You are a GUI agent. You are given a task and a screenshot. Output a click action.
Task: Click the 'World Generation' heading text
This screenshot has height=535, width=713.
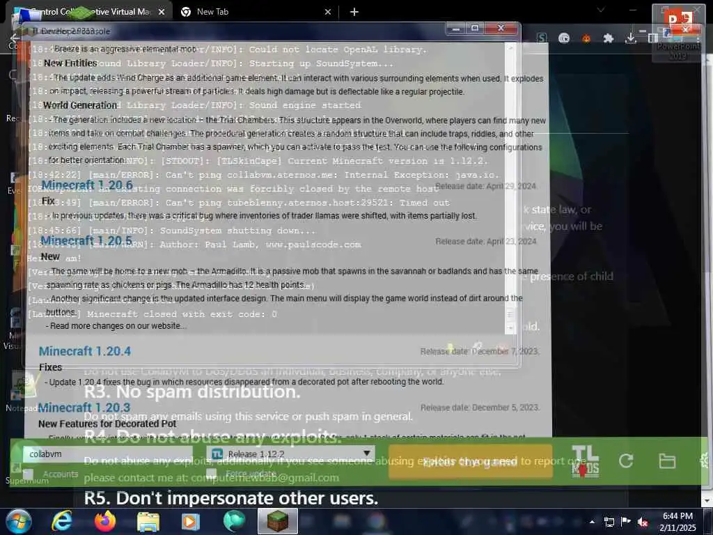tap(80, 105)
